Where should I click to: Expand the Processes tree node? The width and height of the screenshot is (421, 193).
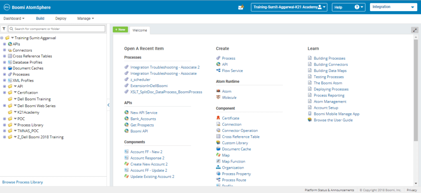click(x=5, y=74)
